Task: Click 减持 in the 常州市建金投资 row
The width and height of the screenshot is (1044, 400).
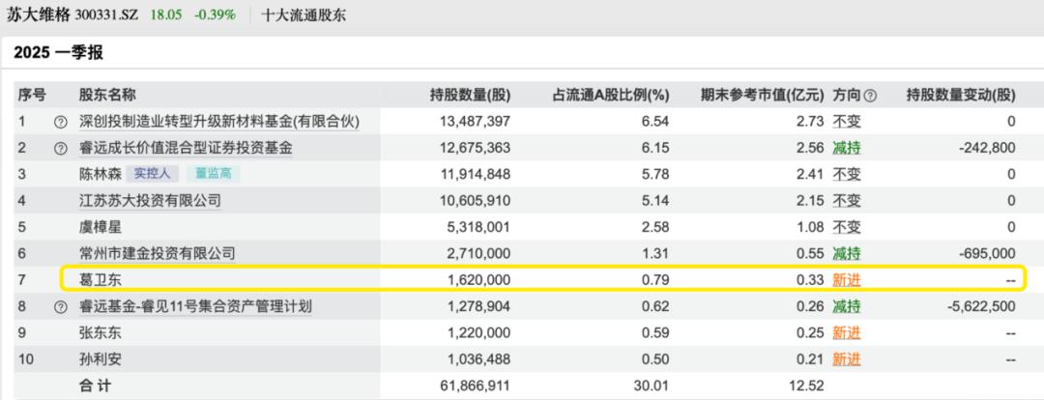Action: coord(847,253)
